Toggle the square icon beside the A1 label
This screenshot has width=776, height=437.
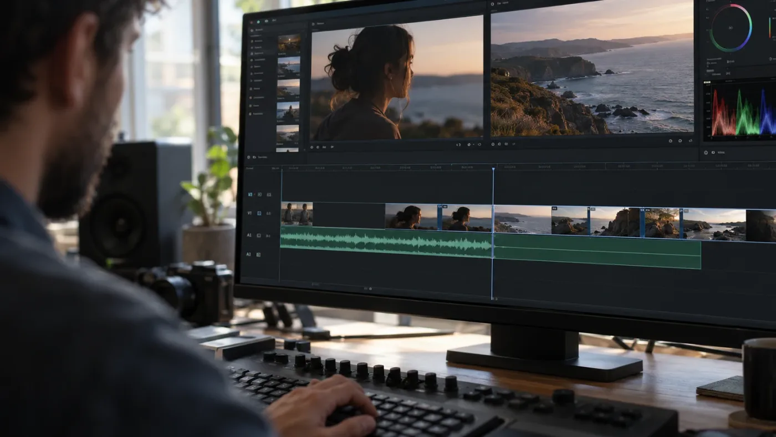[x=260, y=236]
